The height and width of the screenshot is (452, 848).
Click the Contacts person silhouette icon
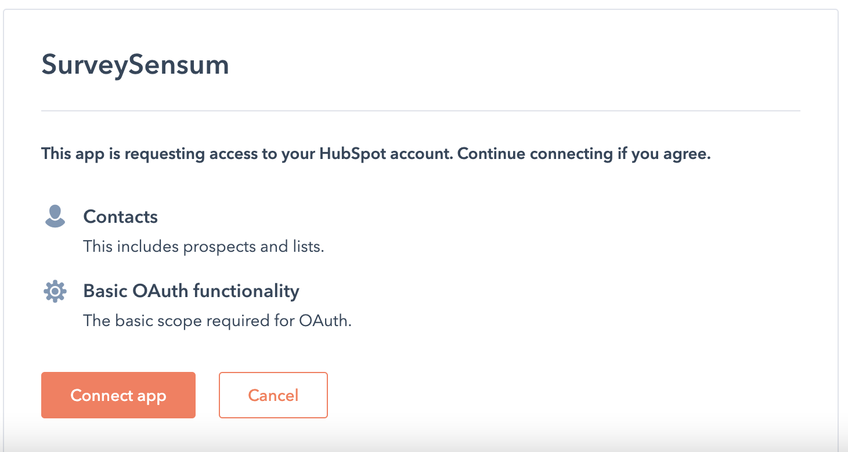pos(55,216)
